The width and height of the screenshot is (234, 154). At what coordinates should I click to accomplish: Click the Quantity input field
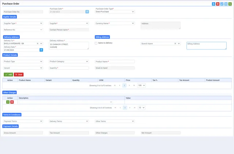click(69, 68)
